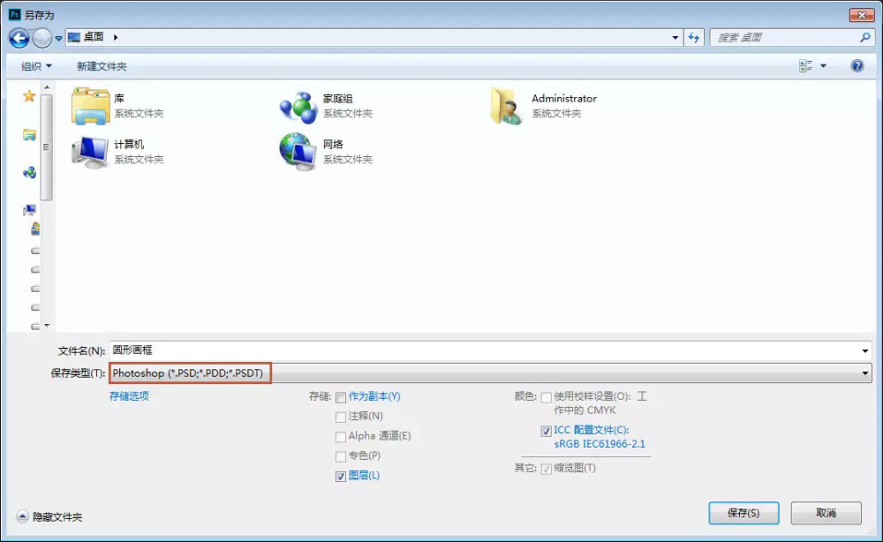The image size is (883, 542).
Task: Open the Homegroup (家庭组) icon
Action: tap(300, 105)
